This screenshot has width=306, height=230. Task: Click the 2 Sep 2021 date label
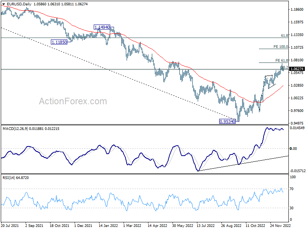click(34, 226)
